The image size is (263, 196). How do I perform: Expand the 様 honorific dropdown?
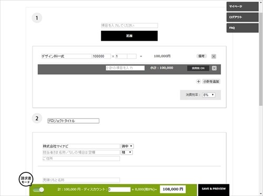point(126,153)
